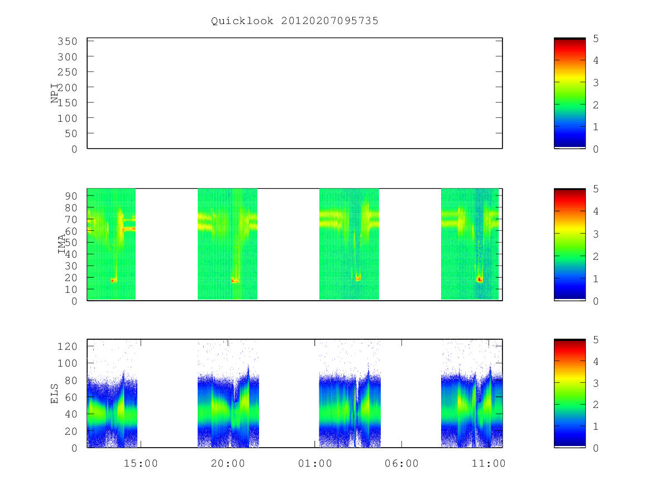Click the 100 tick on NPI axis
Image resolution: width=670 pixels, height=503 pixels.
66,118
